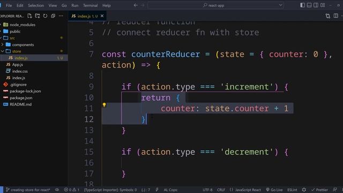Screen dimensions: 343x193
Task: Go forward with the navigation arrow
Action: pyautogui.click(x=143, y=5)
